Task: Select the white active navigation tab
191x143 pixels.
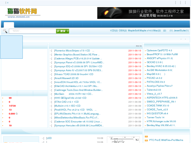Action: (x=9, y=25)
